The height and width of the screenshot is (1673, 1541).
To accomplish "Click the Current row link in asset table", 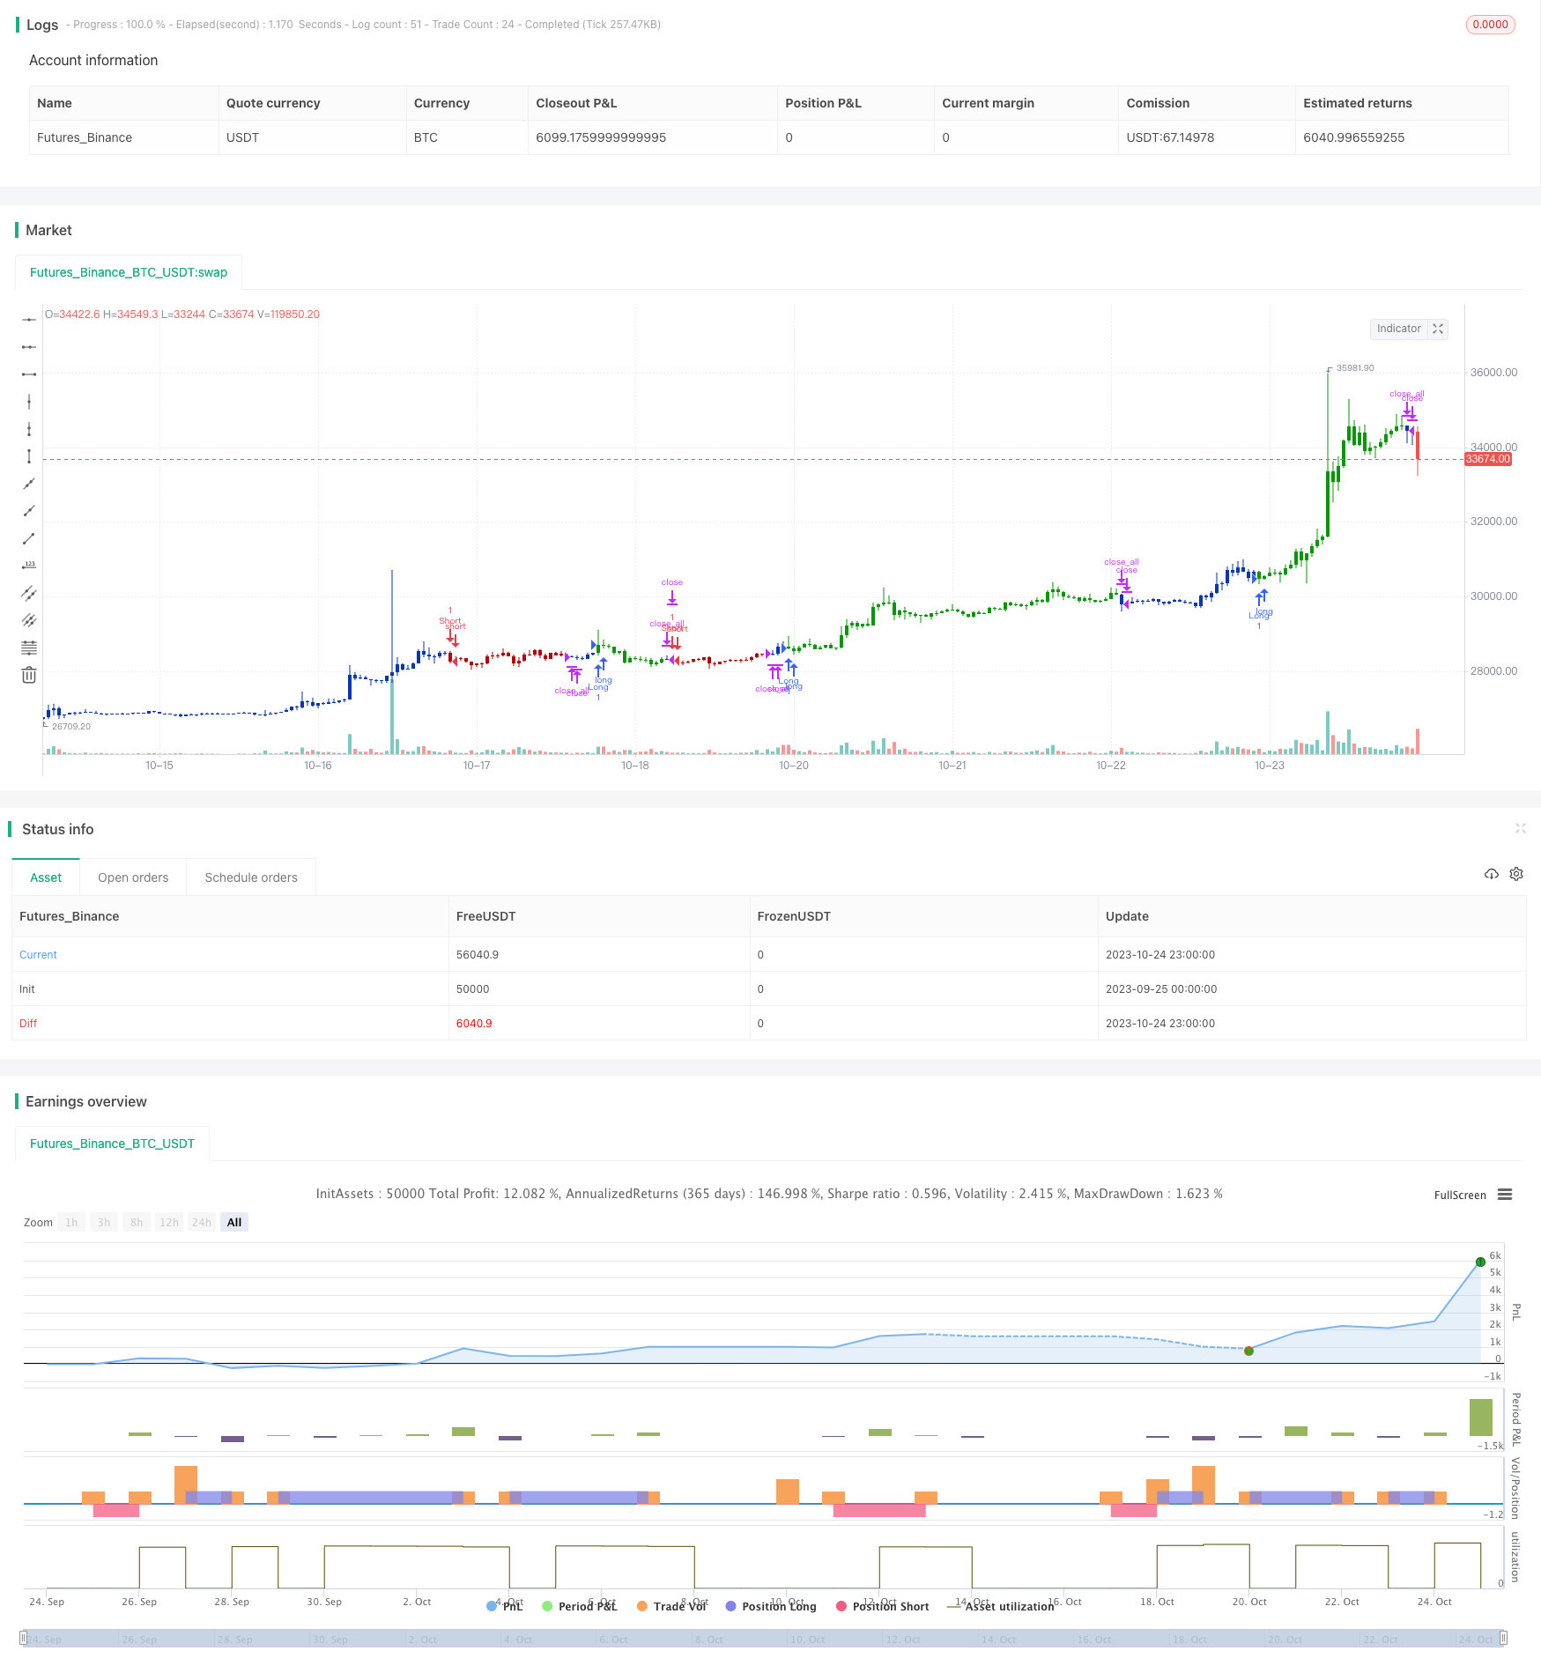I will (x=38, y=955).
